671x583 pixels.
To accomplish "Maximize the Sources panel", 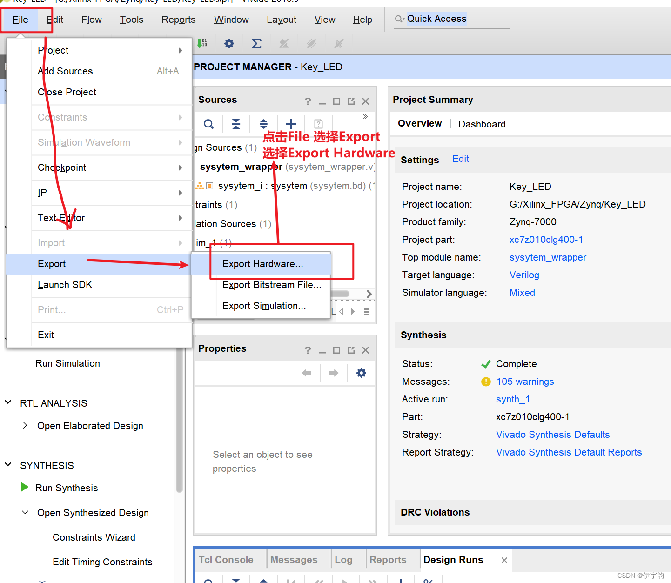I will (336, 101).
